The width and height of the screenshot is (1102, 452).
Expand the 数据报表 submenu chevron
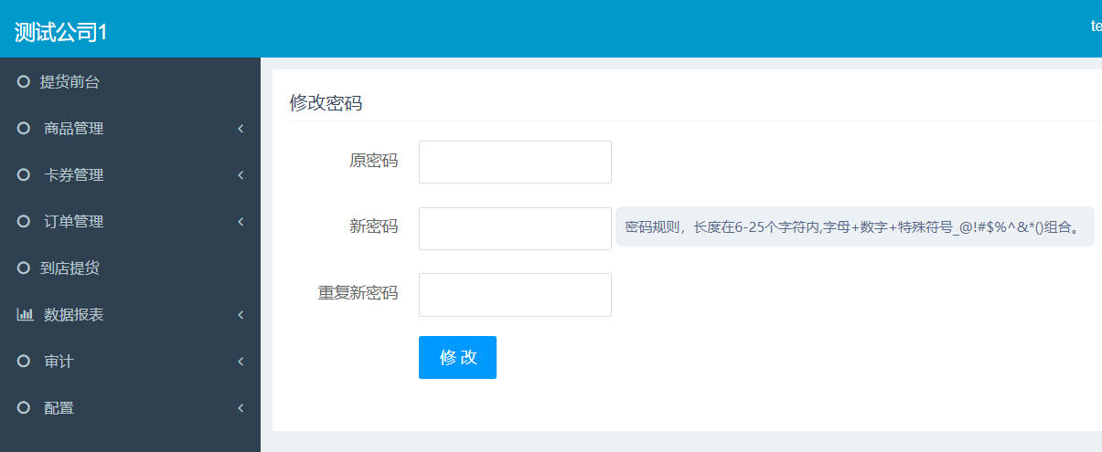[241, 315]
